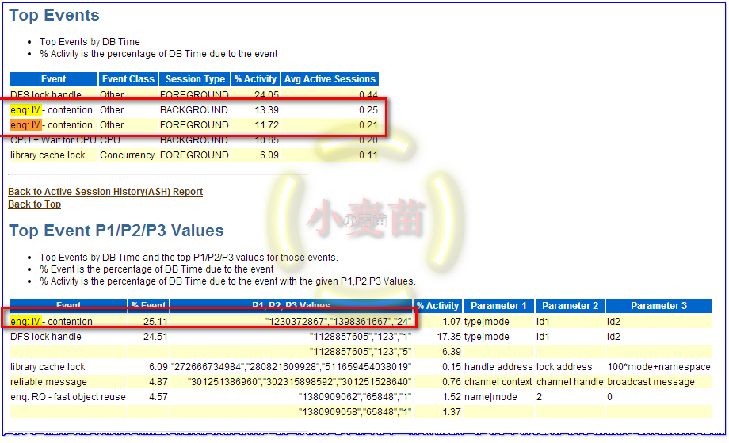Click the Event Class column header
This screenshot has width=729, height=443.
(x=128, y=79)
